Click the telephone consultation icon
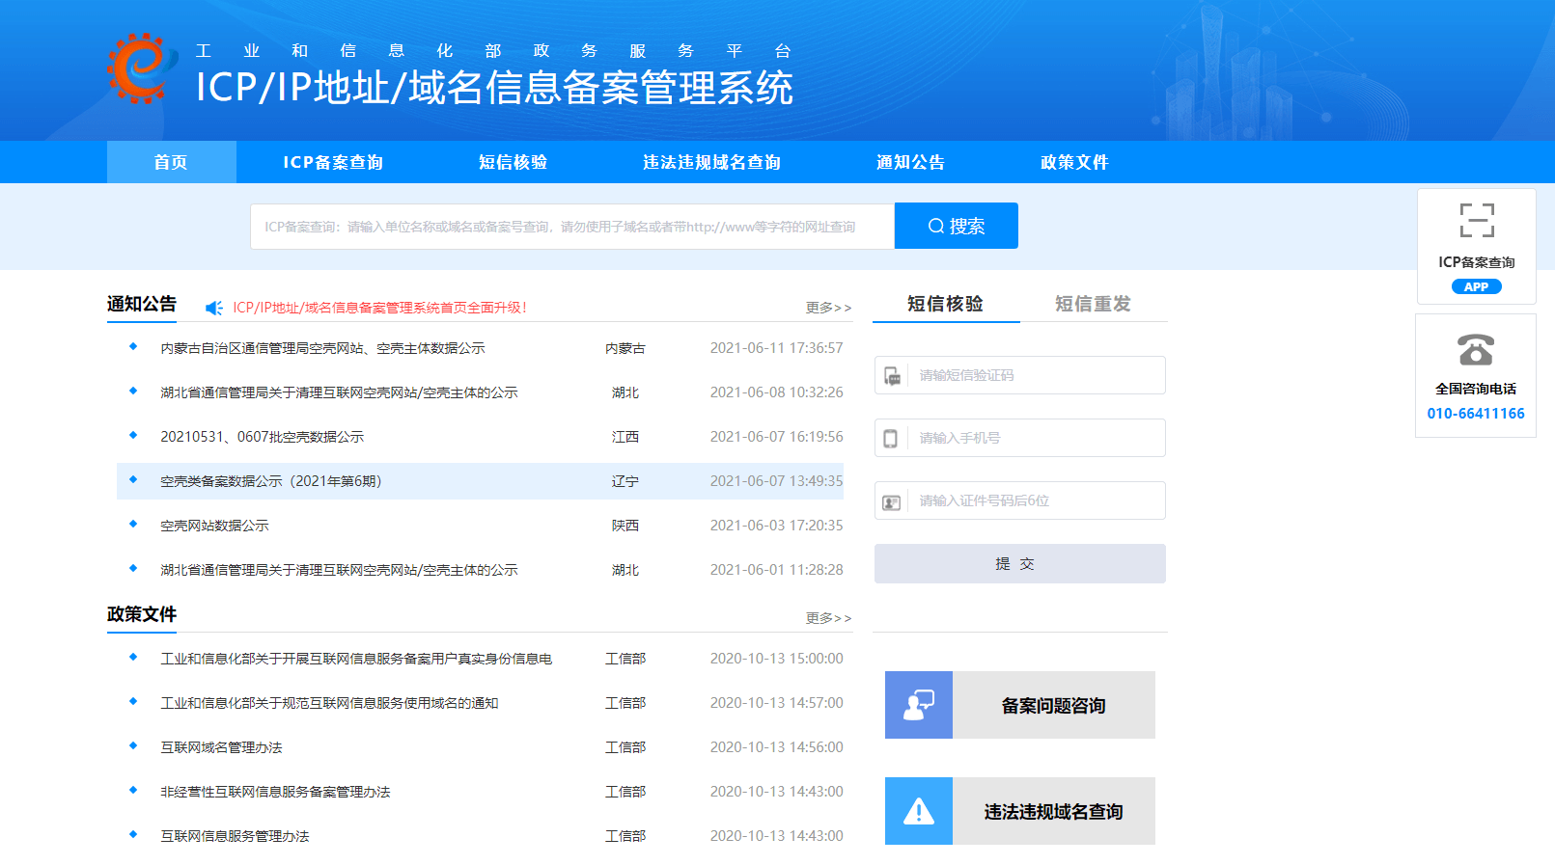 click(x=1476, y=349)
